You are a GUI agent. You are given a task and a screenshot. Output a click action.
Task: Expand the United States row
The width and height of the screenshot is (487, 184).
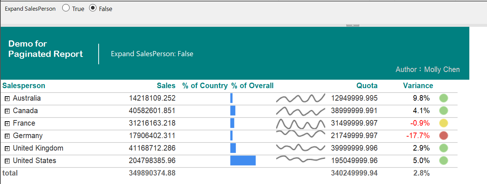pos(7,161)
